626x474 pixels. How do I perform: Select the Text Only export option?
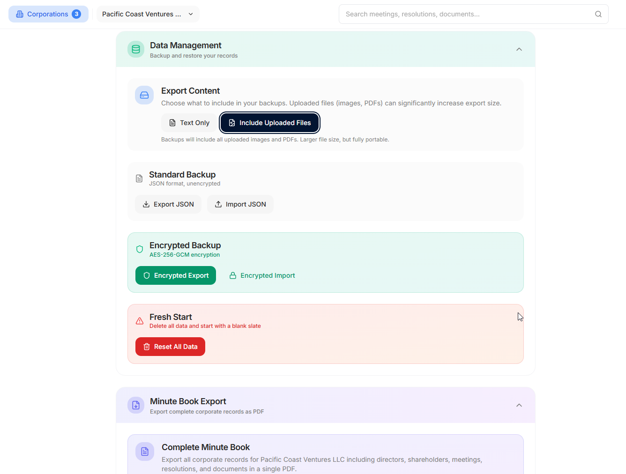click(x=189, y=123)
